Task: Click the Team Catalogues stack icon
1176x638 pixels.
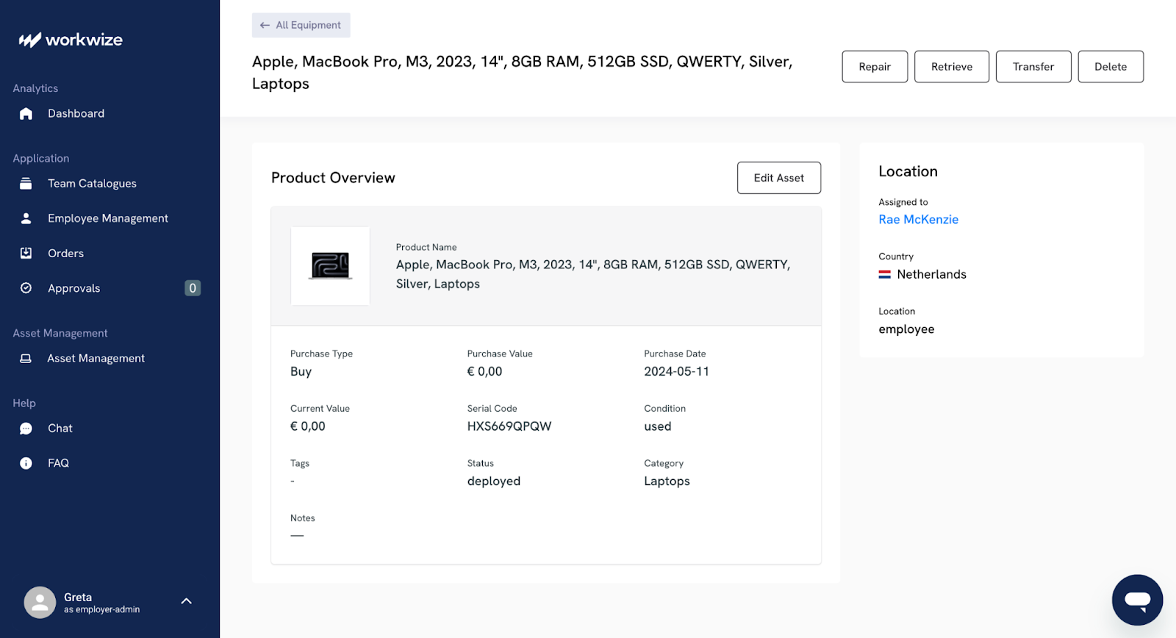Action: pyautogui.click(x=26, y=184)
